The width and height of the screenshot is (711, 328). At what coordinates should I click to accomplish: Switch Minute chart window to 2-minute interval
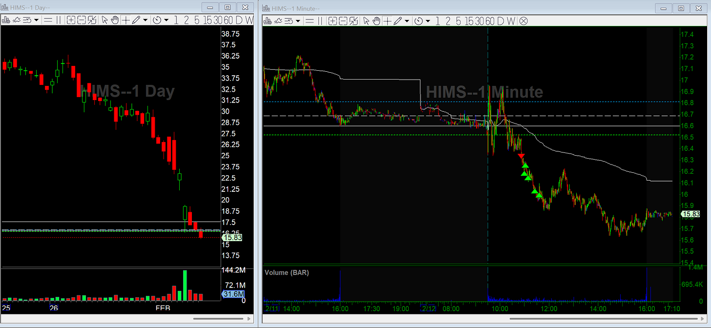click(x=448, y=20)
